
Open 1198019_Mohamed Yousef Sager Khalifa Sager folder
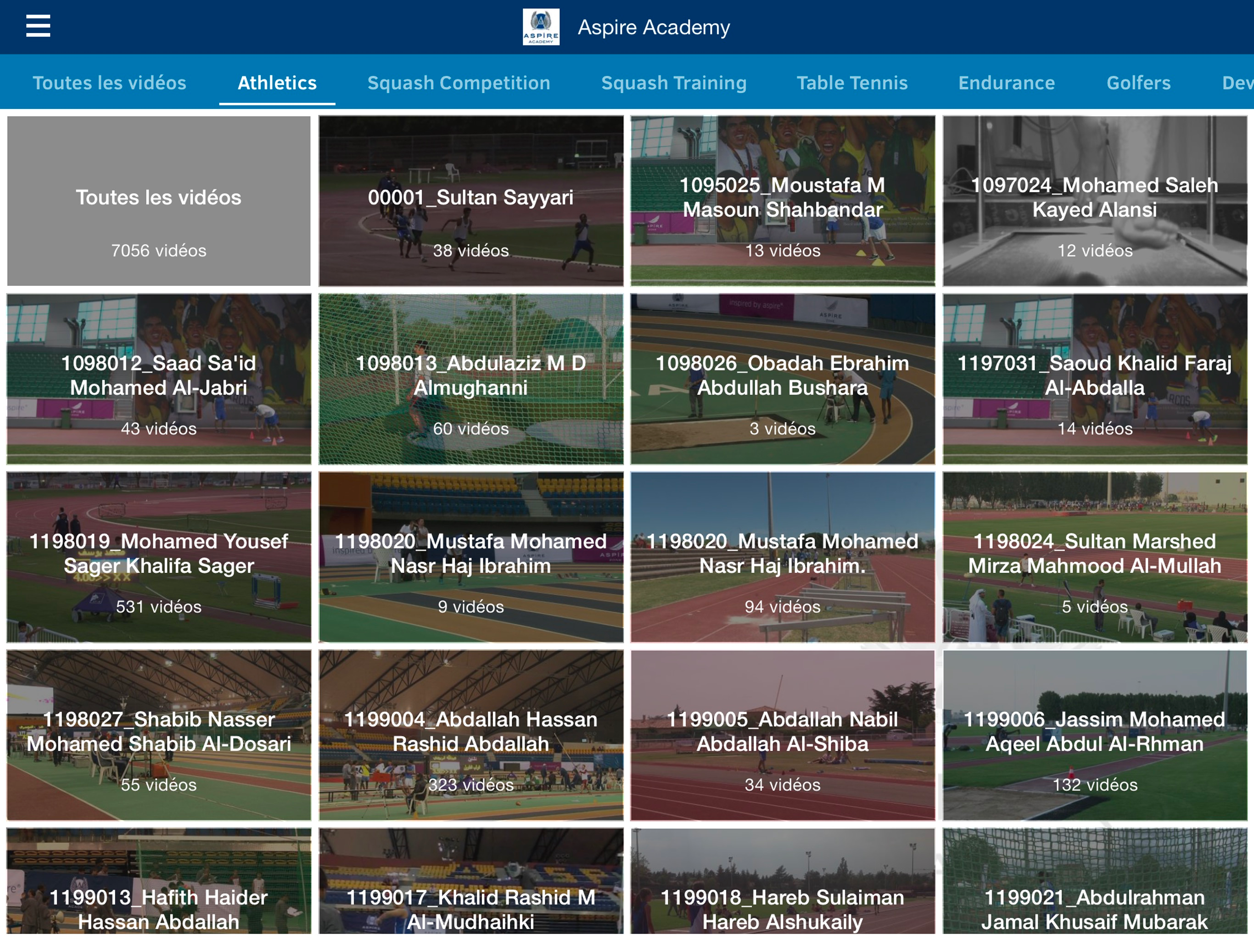(x=159, y=557)
